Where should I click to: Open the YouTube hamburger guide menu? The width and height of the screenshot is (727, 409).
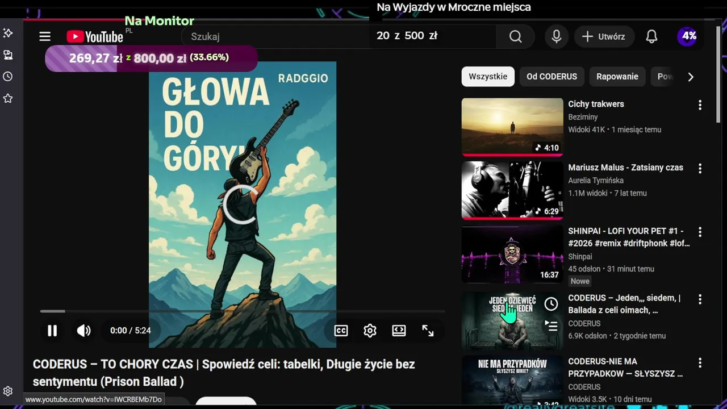point(45,36)
